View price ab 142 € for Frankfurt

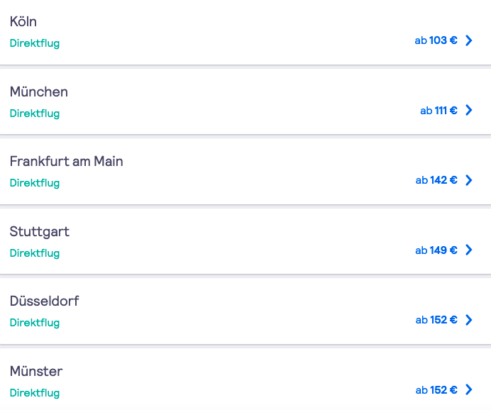(x=436, y=180)
